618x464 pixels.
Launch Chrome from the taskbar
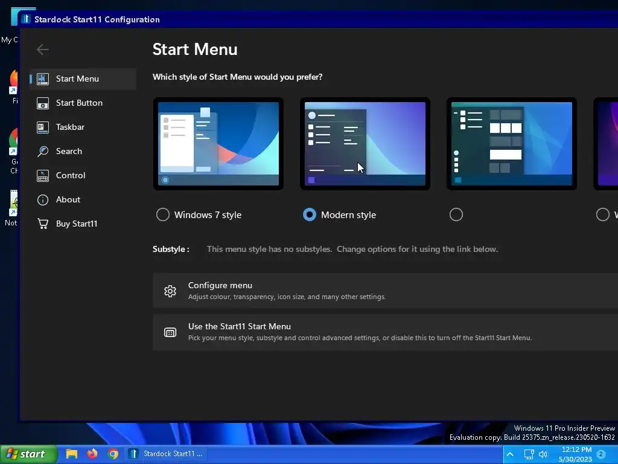[x=113, y=454]
